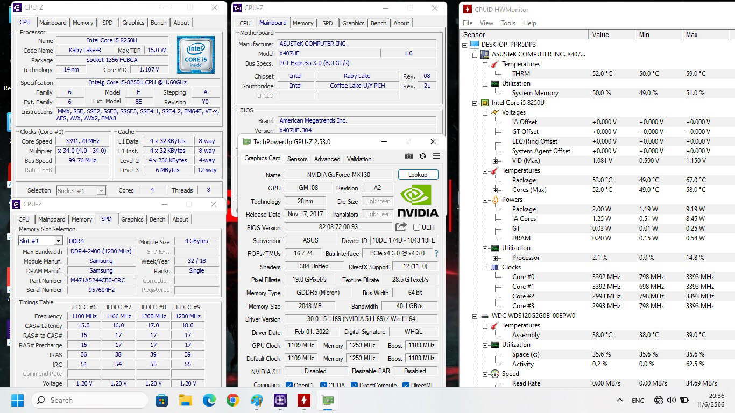Screen dimensions: 735x413
Task: Toggle the CUDA computing checkbox
Action: 323,385
